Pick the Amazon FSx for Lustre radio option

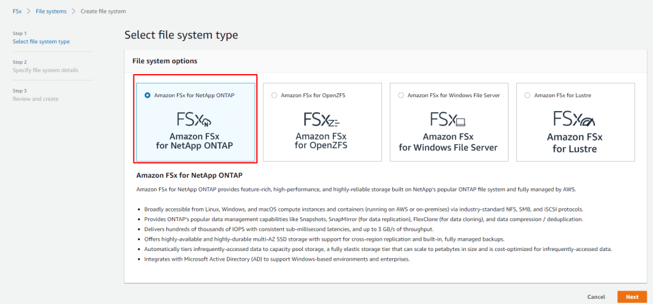(x=527, y=95)
